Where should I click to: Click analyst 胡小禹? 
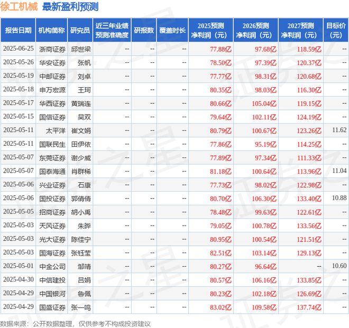[x=81, y=212]
